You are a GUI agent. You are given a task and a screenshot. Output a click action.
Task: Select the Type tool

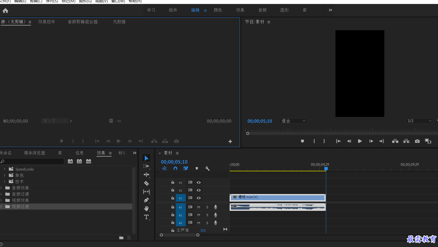[x=146, y=217]
